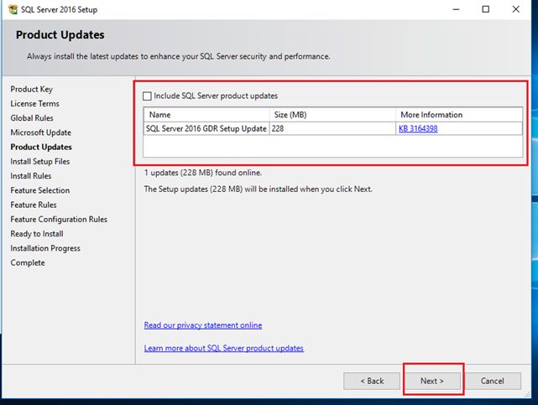Enable Include SQL Server product updates checkbox

[149, 96]
